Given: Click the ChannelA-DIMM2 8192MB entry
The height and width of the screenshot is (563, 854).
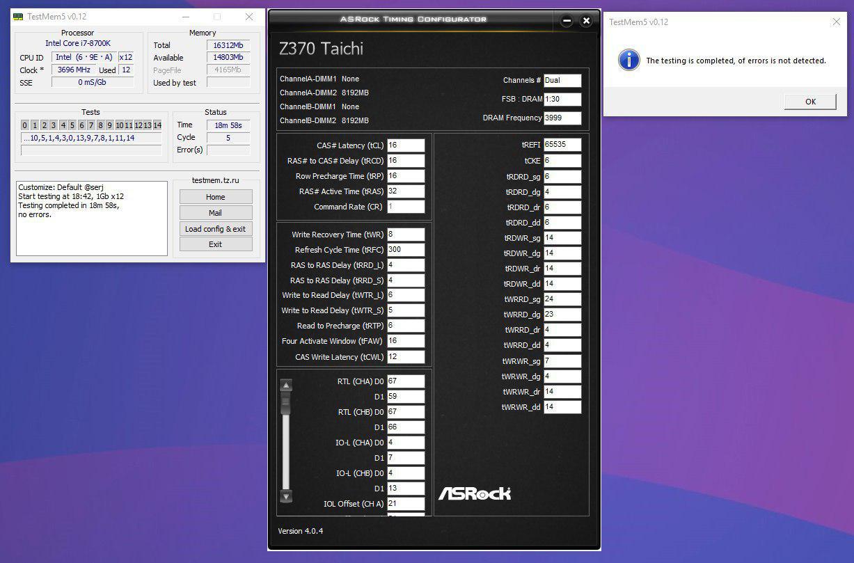Looking at the screenshot, I should click(324, 93).
